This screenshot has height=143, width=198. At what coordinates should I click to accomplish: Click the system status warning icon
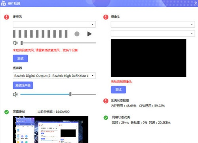(x=106, y=101)
